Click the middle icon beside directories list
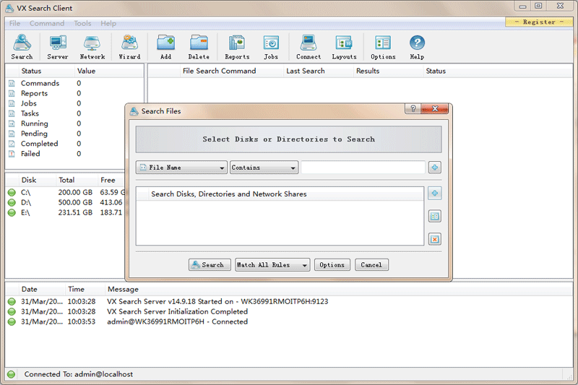This screenshot has width=578, height=385. point(435,216)
